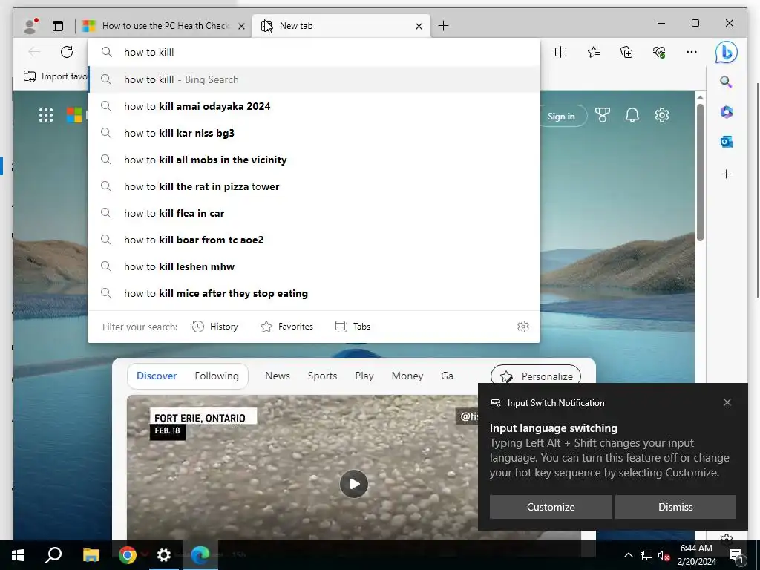Open the Play category
760x570 pixels.
(364, 376)
